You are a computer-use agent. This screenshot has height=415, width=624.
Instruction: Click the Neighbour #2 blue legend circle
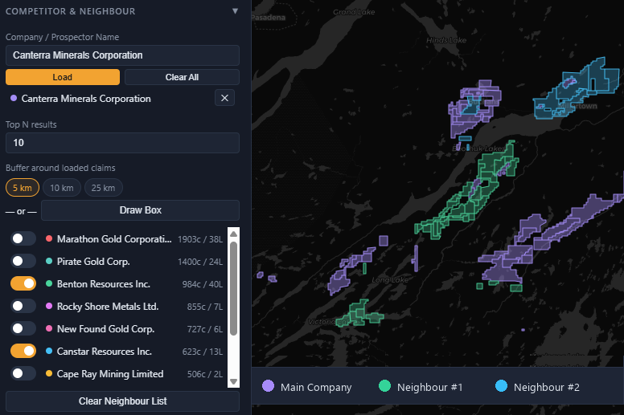click(x=502, y=386)
